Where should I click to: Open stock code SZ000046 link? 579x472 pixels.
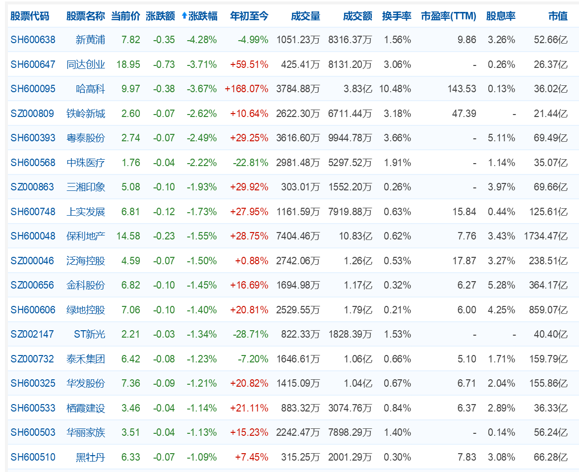[32, 261]
